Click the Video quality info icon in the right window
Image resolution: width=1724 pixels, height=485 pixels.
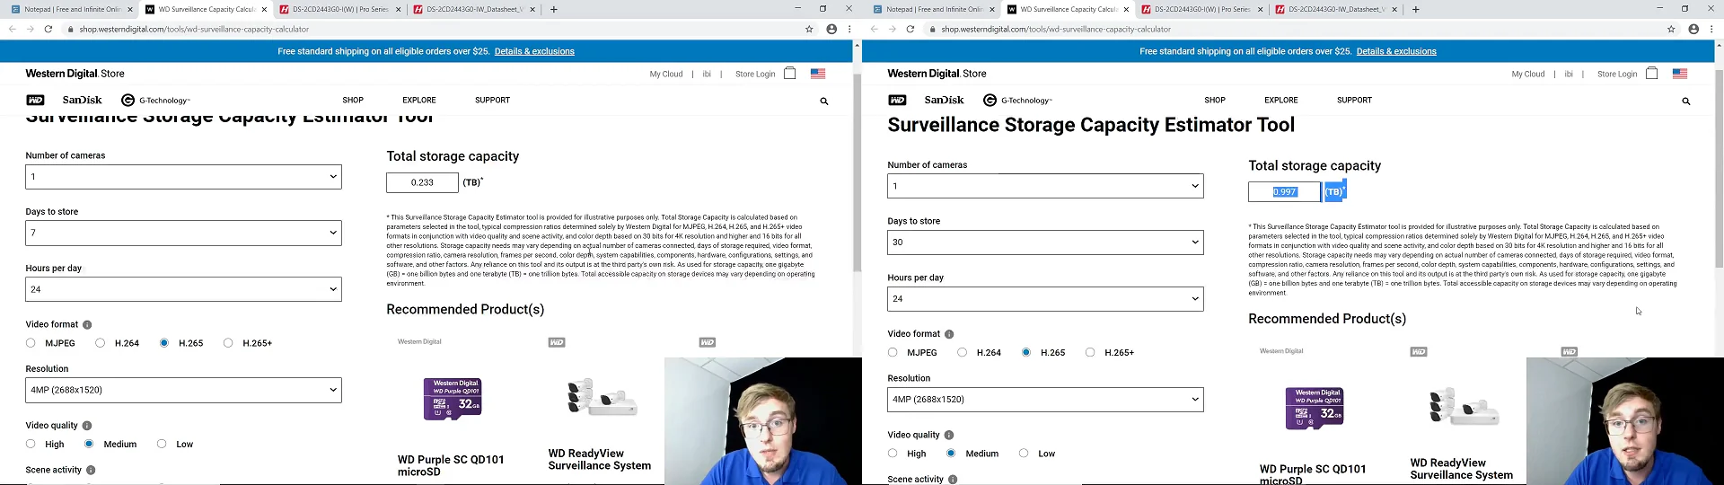(x=949, y=435)
